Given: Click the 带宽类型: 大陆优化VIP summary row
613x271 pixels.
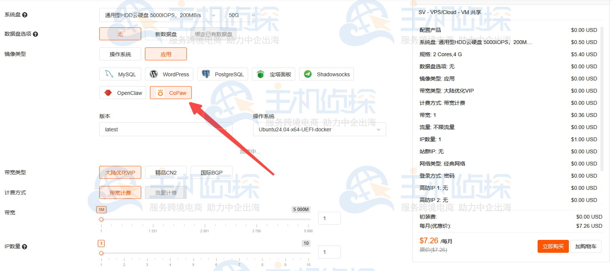Looking at the screenshot, I should click(x=508, y=91).
